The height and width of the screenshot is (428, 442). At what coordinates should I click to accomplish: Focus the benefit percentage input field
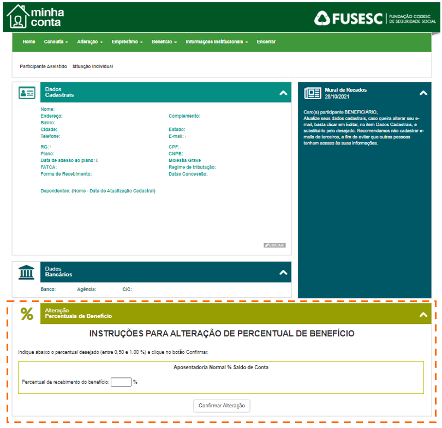(121, 382)
